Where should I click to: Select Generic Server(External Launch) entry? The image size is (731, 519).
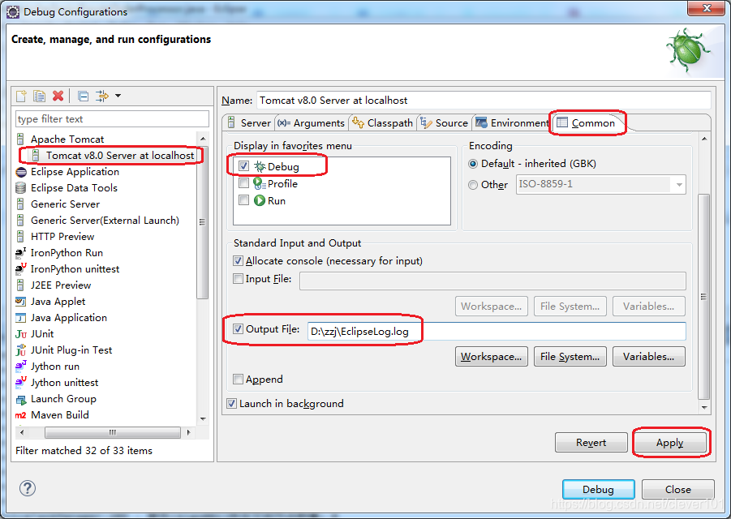105,221
